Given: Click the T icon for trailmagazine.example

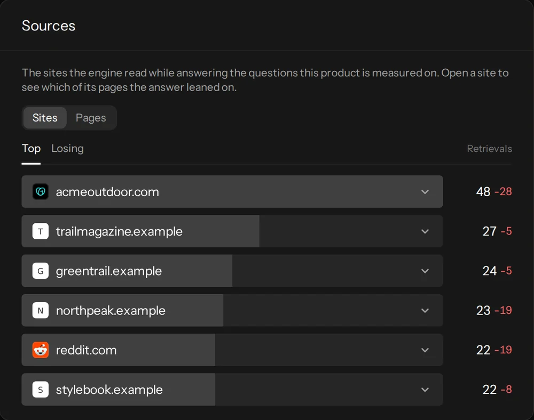Looking at the screenshot, I should (x=41, y=231).
